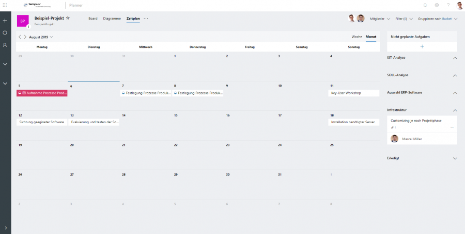
Task: Collapse the SOLL-Analyse bucket
Action: 455,76
